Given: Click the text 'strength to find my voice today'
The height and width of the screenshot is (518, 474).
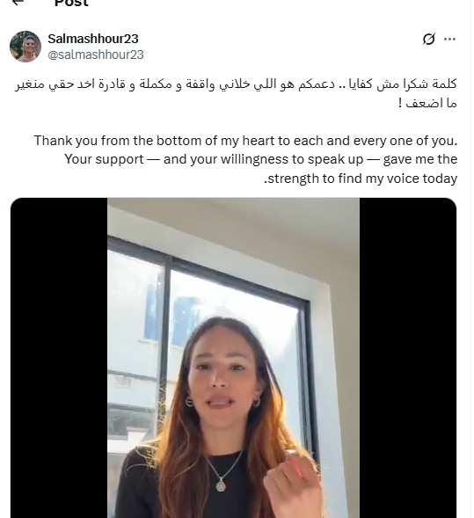Looking at the screenshot, I should [361, 179].
